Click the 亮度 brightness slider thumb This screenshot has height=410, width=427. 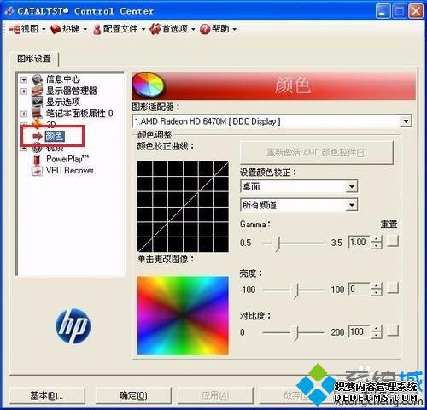point(296,290)
